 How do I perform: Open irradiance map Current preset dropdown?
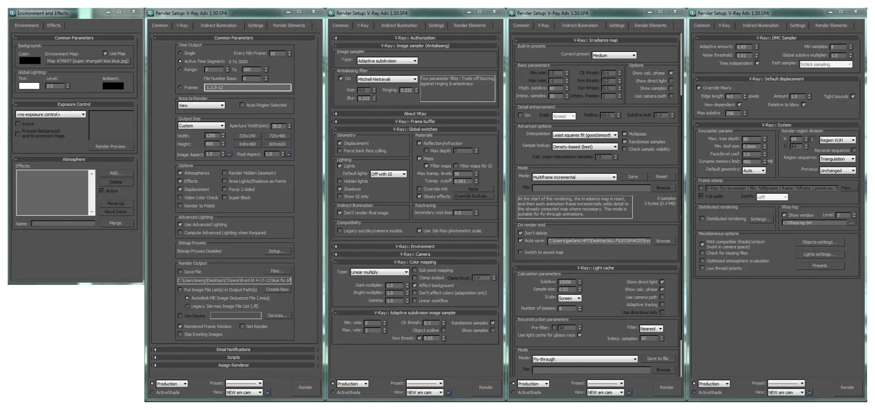614,55
